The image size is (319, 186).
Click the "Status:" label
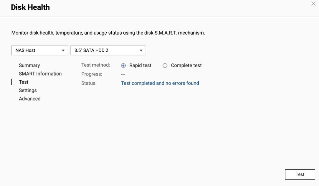click(x=89, y=83)
